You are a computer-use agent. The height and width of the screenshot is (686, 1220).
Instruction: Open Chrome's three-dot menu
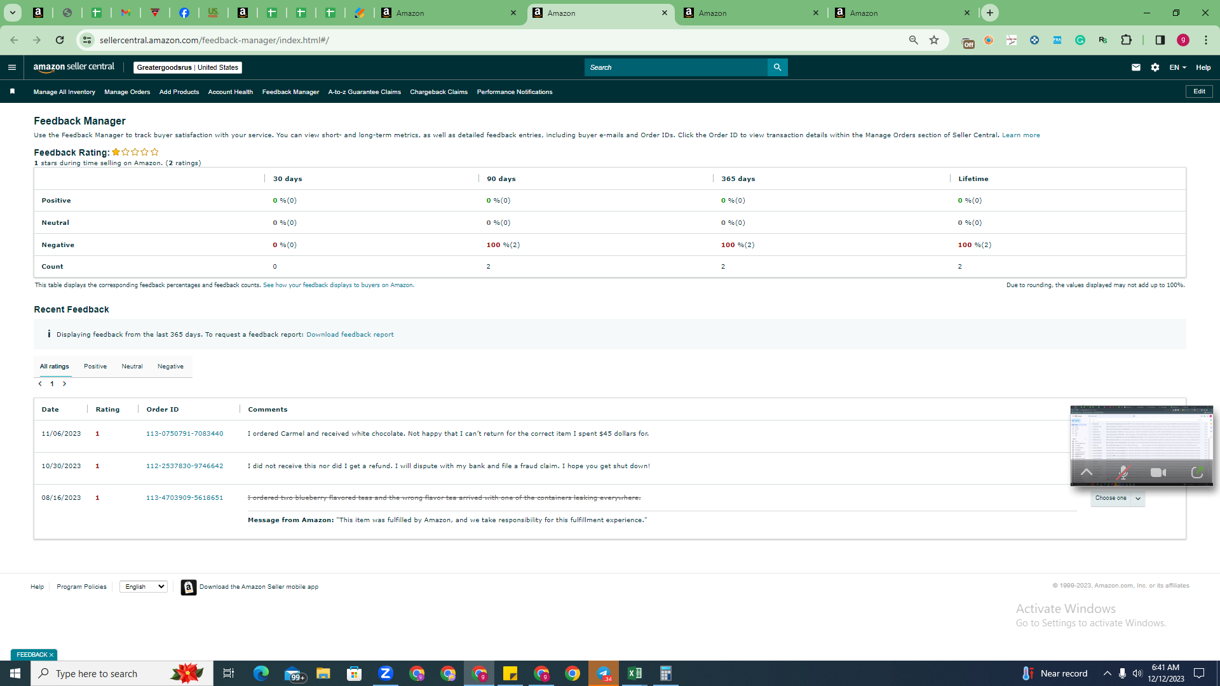point(1206,40)
